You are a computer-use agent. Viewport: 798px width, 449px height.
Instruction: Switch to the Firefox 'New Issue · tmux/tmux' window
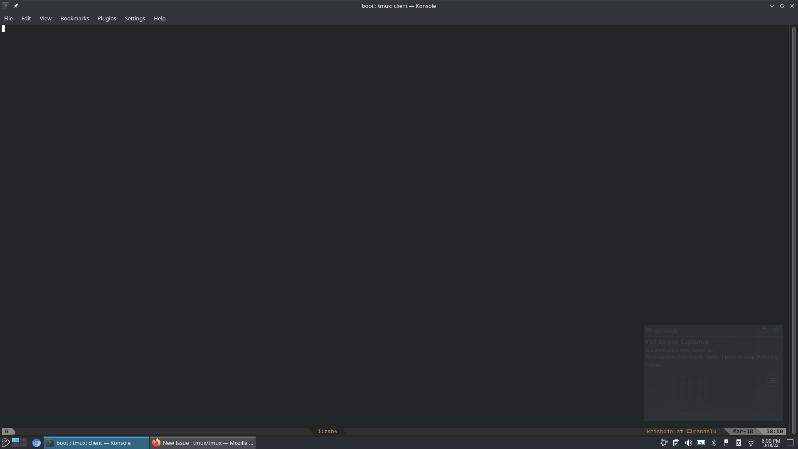point(203,443)
